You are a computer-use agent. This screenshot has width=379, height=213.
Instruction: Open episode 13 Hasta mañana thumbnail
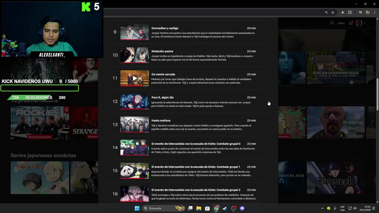click(x=134, y=125)
